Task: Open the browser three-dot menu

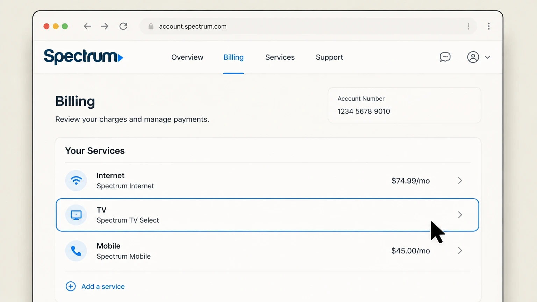Action: pyautogui.click(x=489, y=26)
